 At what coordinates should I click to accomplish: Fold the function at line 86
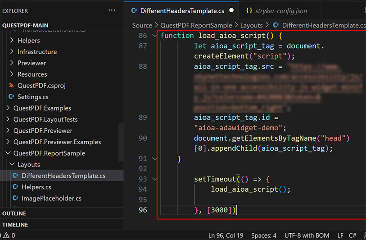tap(155, 36)
